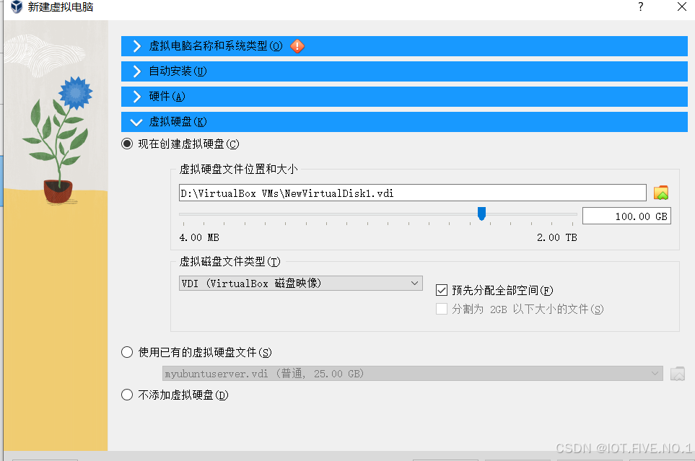Select 现在创建虚拟硬盘 radio option
This screenshot has width=695, height=461.
point(127,144)
